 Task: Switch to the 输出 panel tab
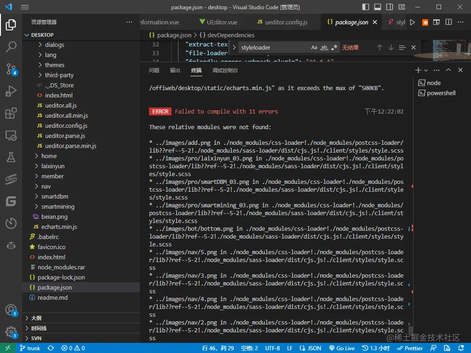point(175,70)
